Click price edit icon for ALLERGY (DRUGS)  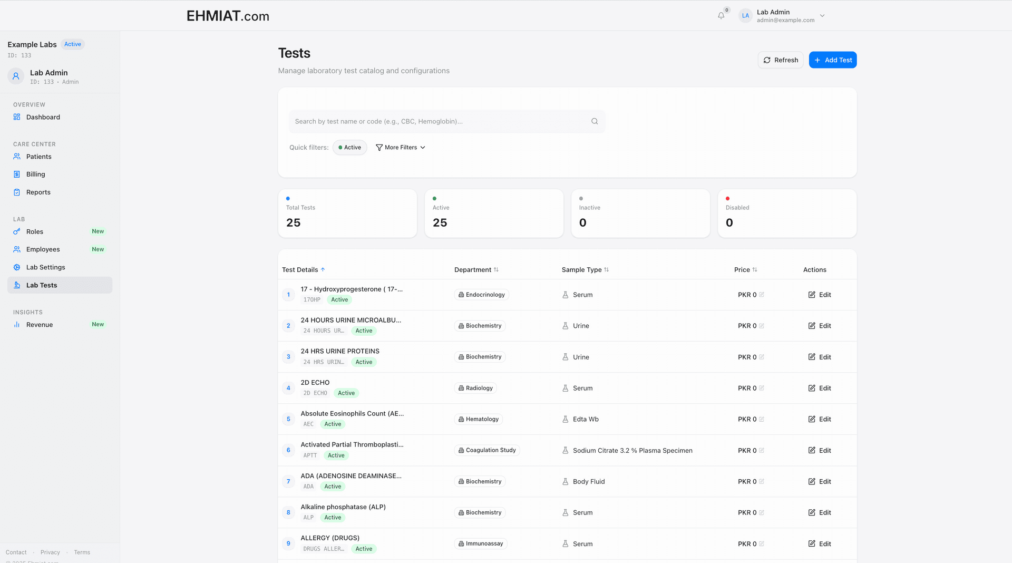[x=762, y=543]
